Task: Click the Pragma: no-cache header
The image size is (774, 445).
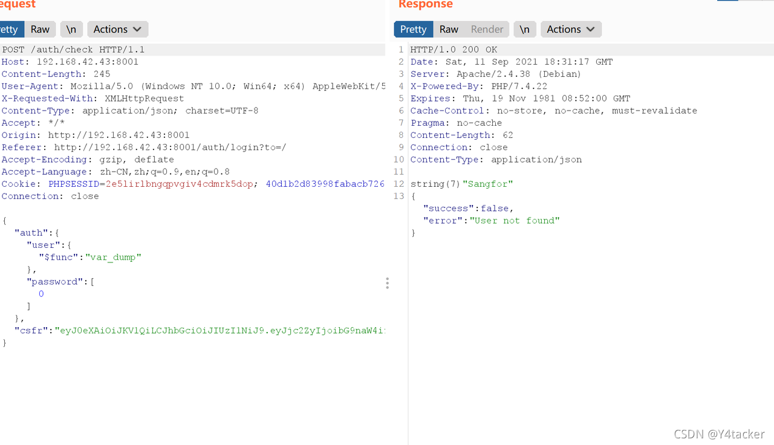Action: click(457, 123)
